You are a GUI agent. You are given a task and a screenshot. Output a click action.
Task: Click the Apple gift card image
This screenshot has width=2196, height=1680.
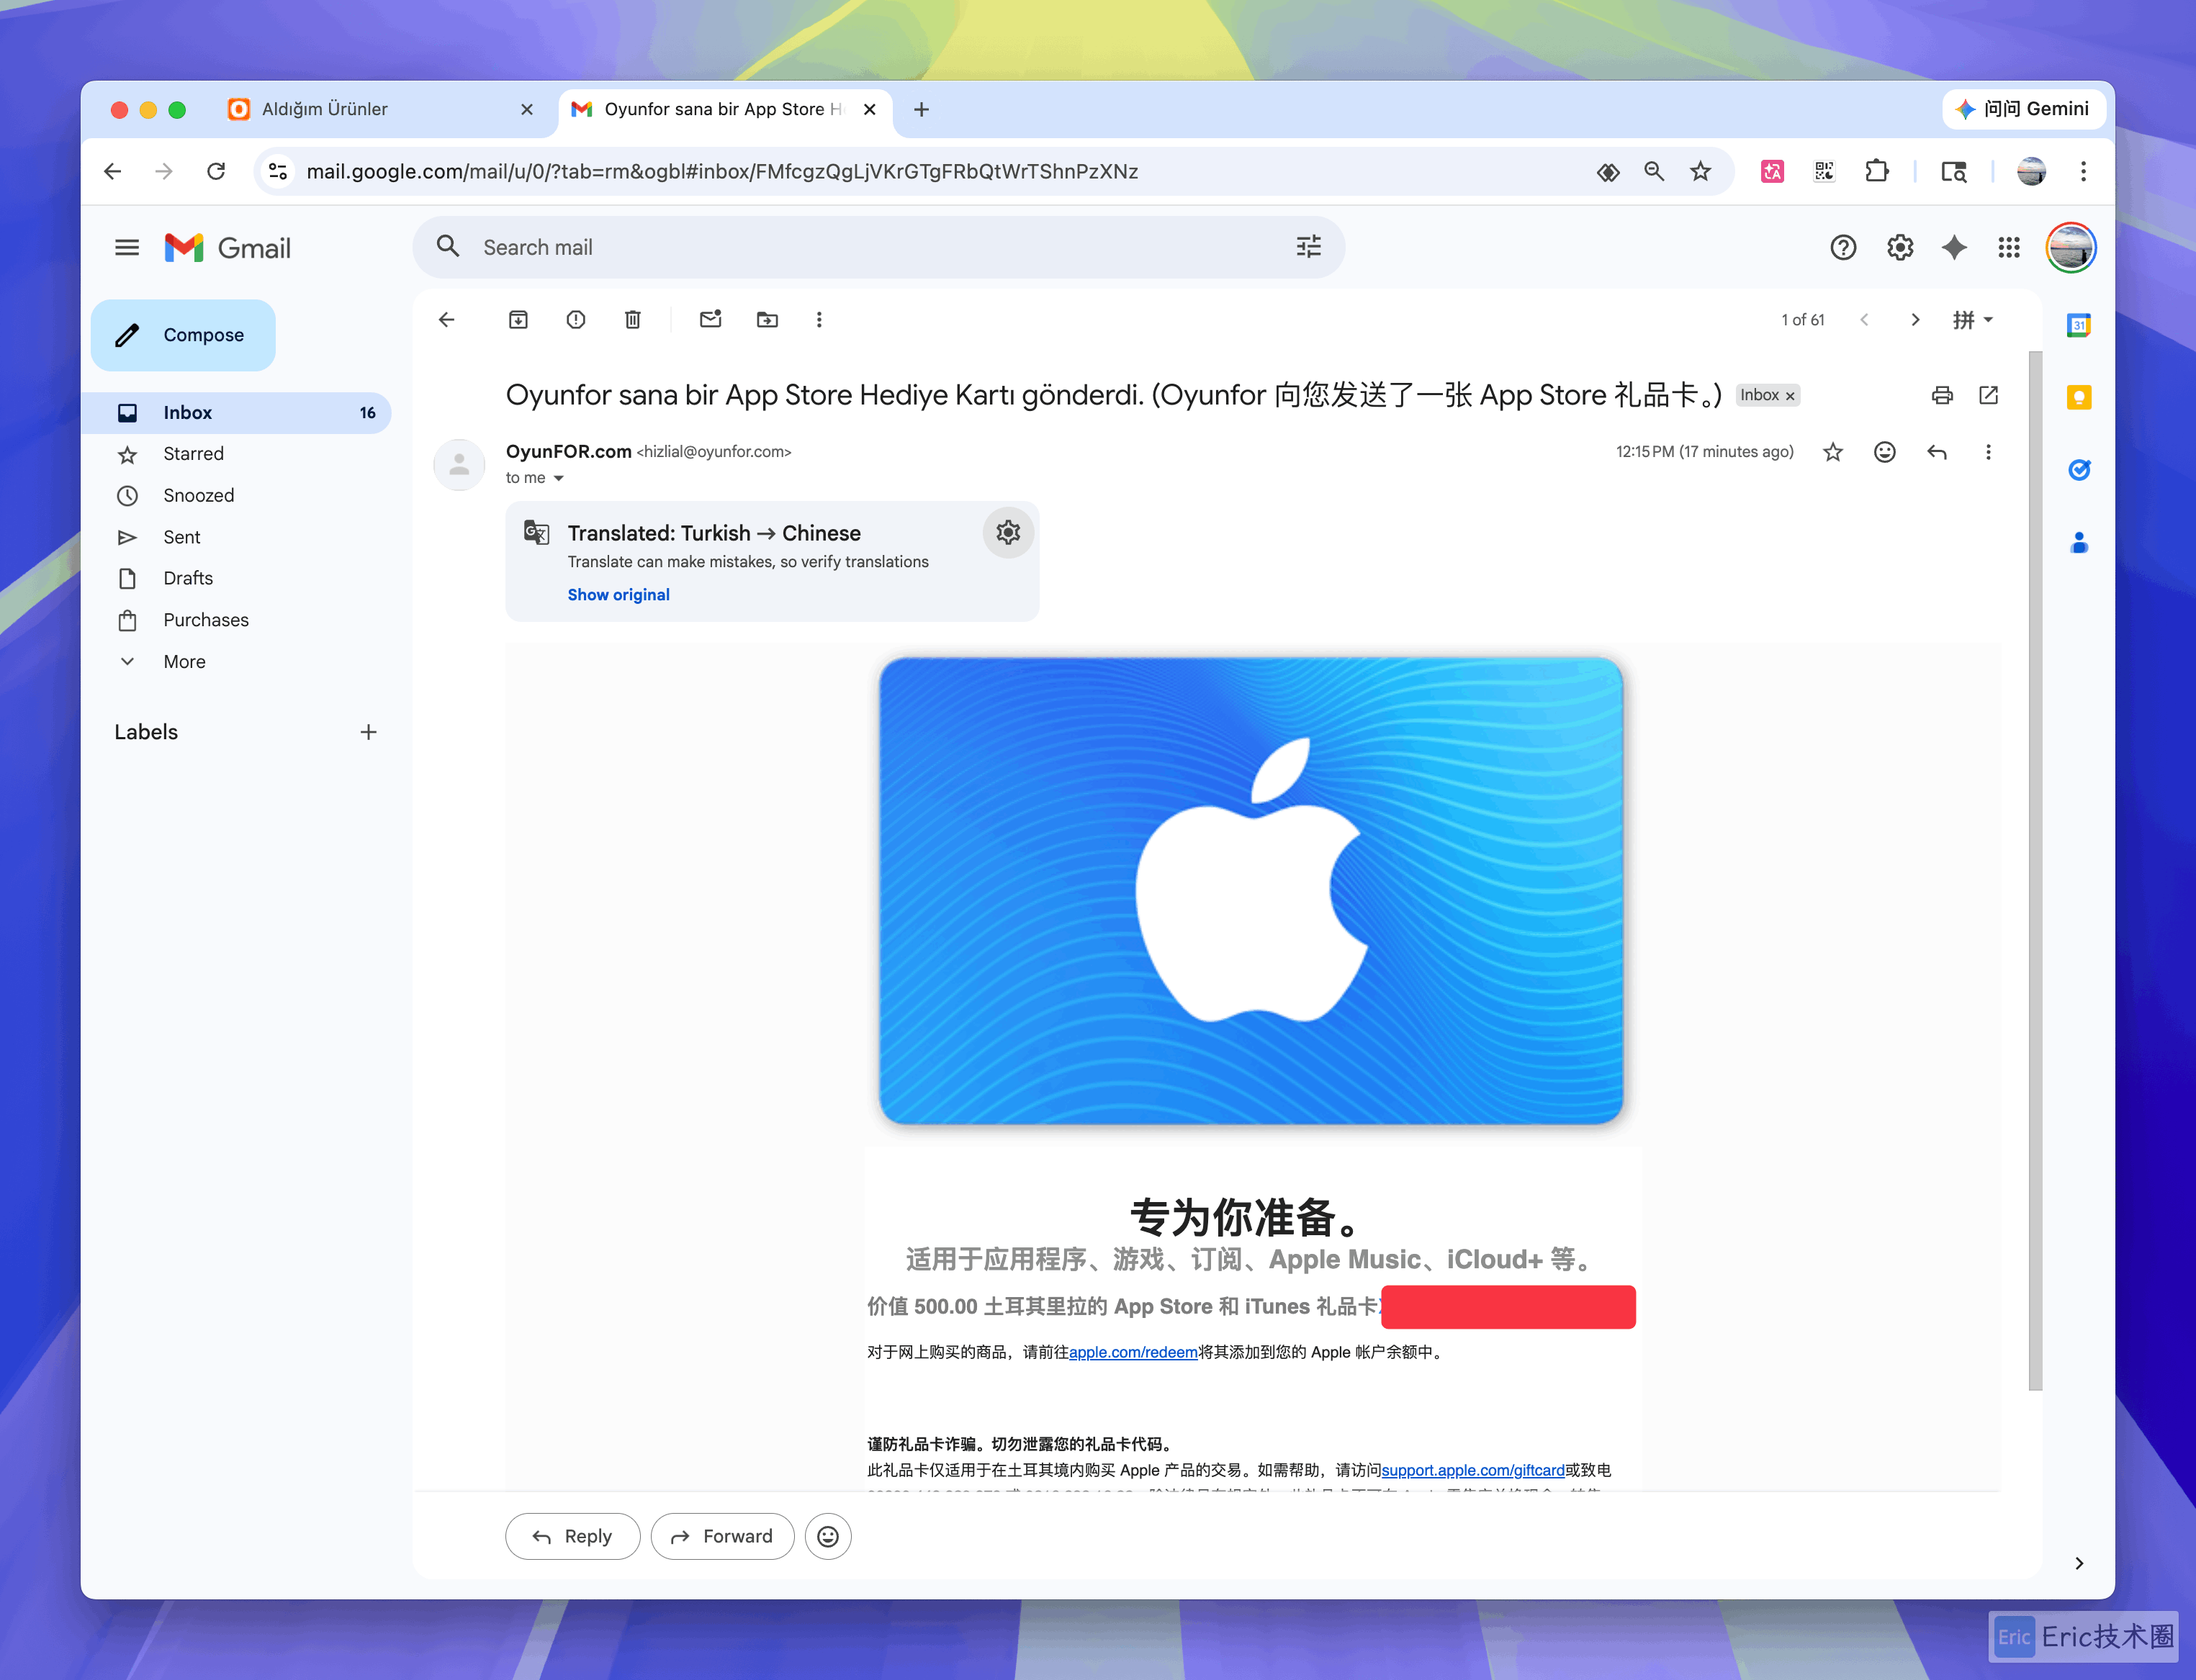click(x=1251, y=890)
